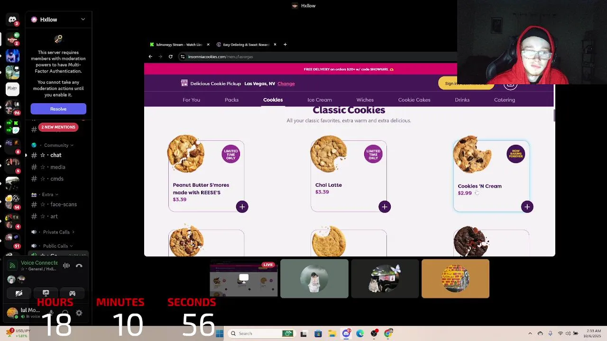This screenshot has height=341, width=607.
Task: Expand the Hxllow server dropdown
Action: coord(83,19)
